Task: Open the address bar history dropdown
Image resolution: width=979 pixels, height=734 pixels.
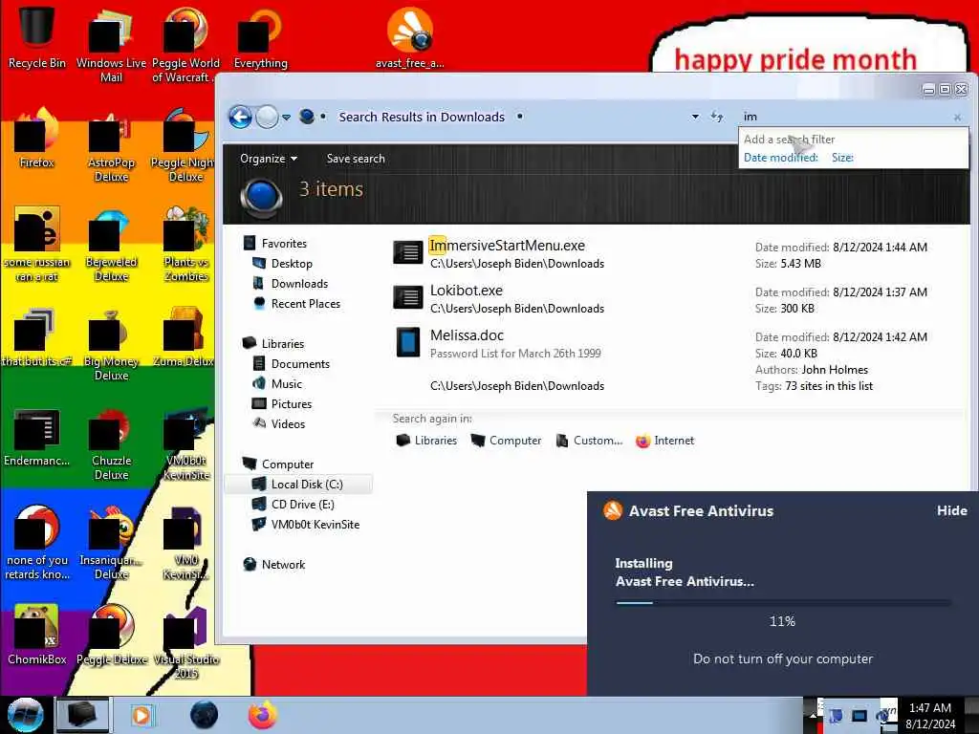Action: (x=695, y=117)
